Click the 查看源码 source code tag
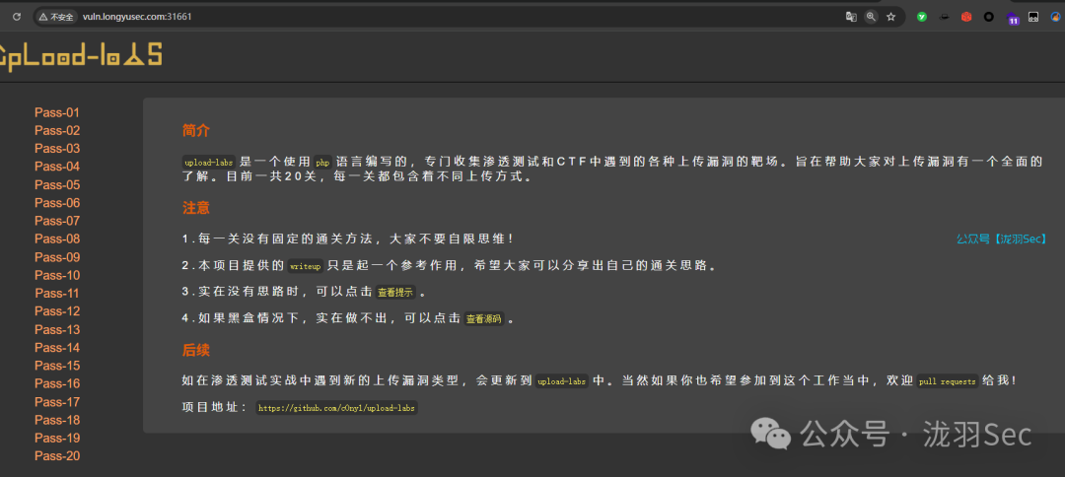The image size is (1065, 477). tap(483, 319)
